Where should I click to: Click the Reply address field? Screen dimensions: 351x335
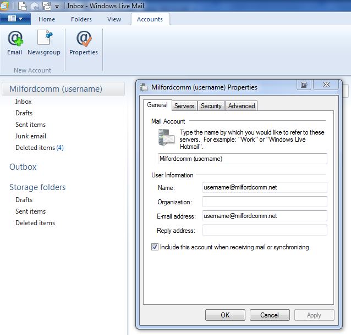point(265,230)
